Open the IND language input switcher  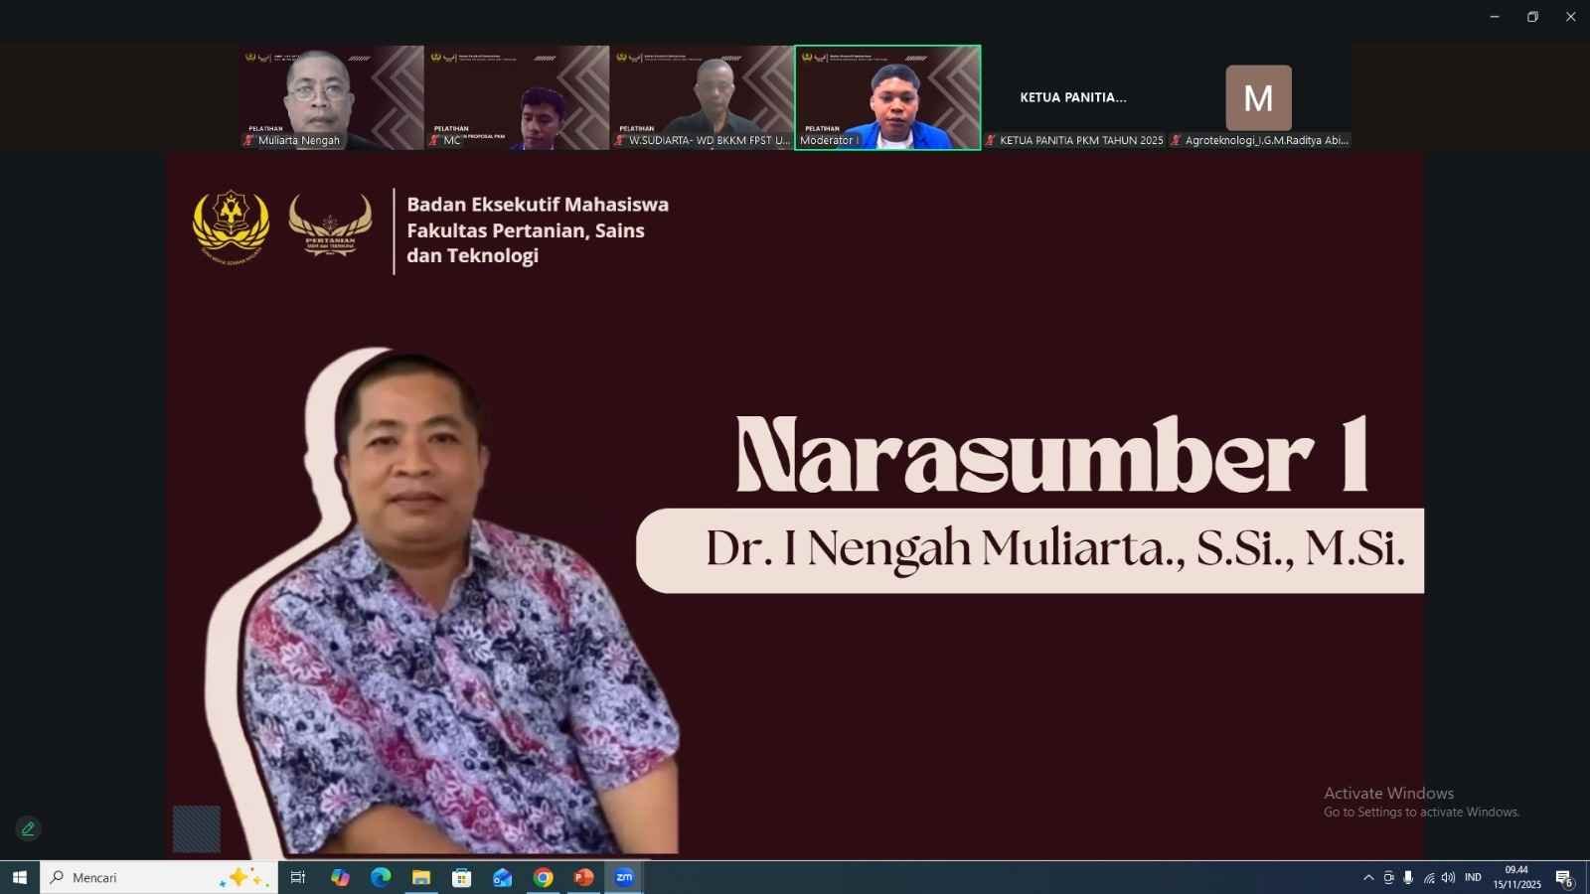point(1473,877)
